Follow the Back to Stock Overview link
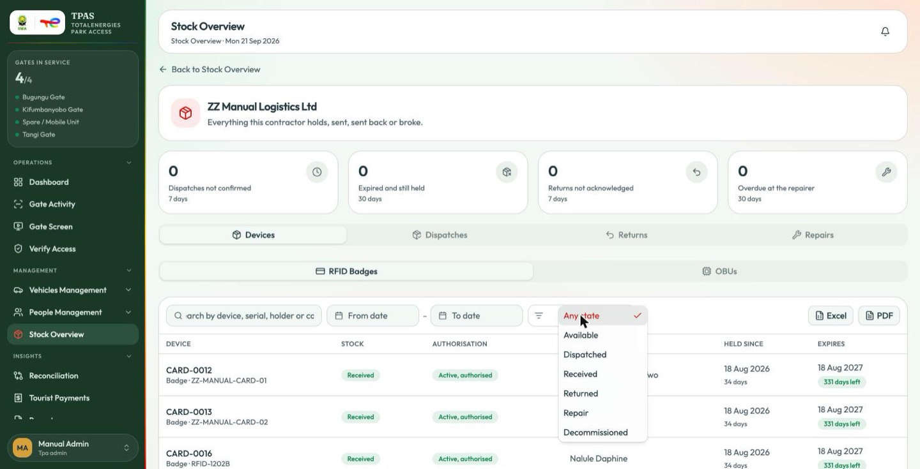The width and height of the screenshot is (920, 469). pyautogui.click(x=210, y=70)
